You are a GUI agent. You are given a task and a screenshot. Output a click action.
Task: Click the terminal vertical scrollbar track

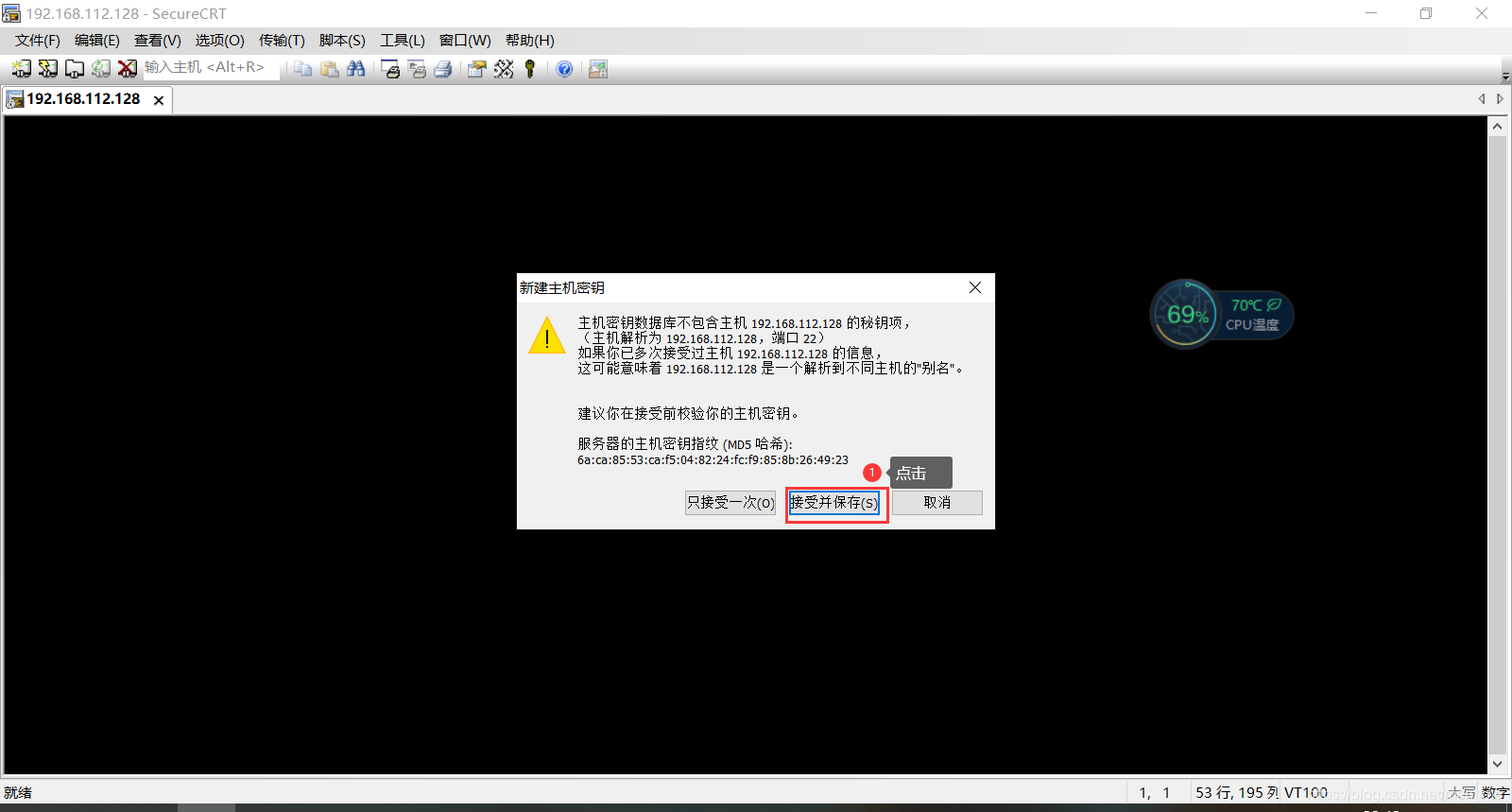1497,444
